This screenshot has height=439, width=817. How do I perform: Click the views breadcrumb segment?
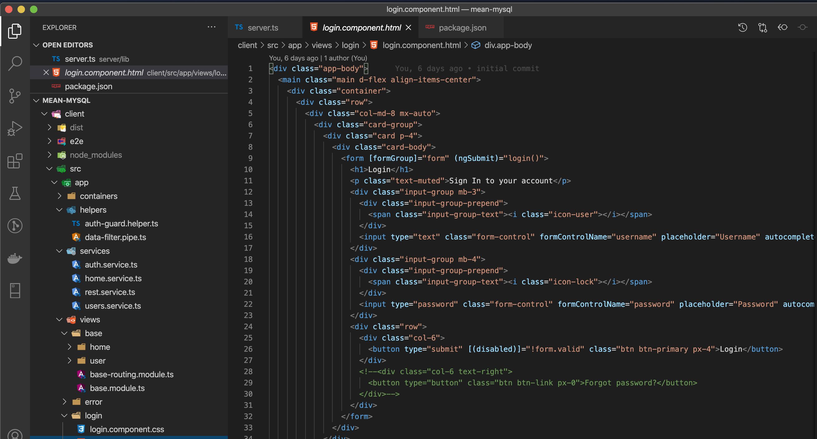point(321,45)
